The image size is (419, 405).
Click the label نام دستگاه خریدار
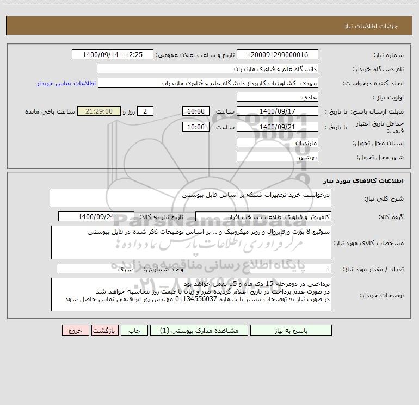(378, 69)
